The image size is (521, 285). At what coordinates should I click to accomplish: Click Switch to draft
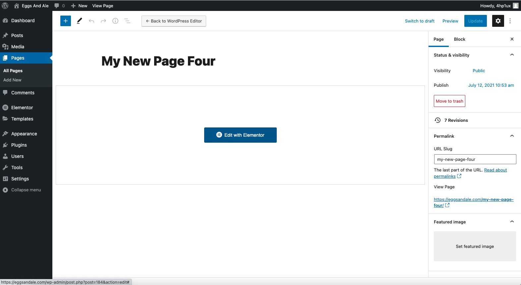click(x=420, y=21)
